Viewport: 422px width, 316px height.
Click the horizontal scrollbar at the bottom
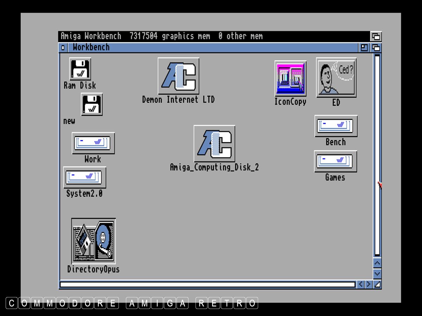click(207, 284)
